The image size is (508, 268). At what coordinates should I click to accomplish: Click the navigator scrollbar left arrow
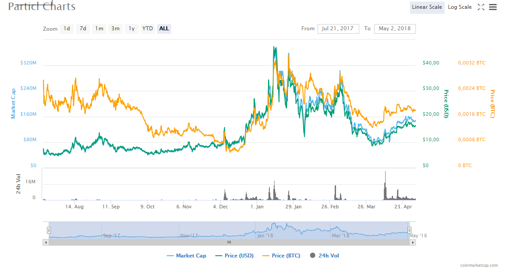(x=46, y=243)
